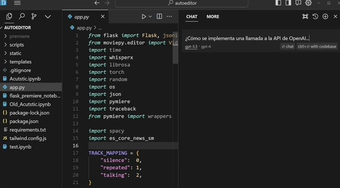Toggle the secondary side panel layout icon
This screenshot has width=340, height=188.
point(288,3)
